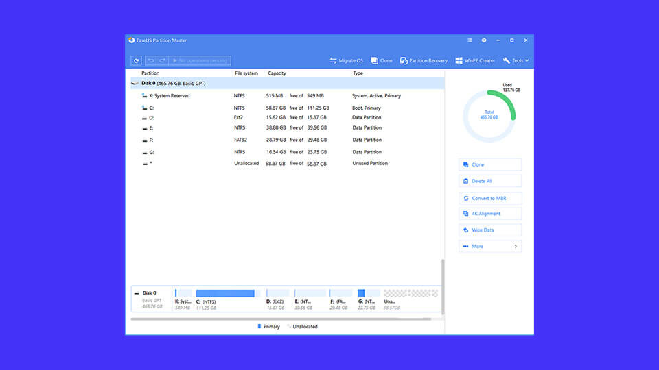Click the K: Syst... block in disk map
The width and height of the screenshot is (659, 370).
(183, 299)
